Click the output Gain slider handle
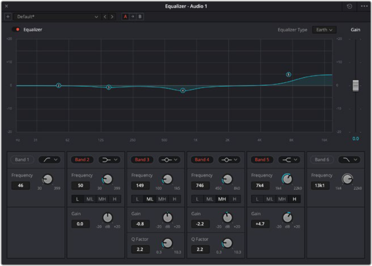Image resolution: width=372 pixels, height=266 pixels. pyautogui.click(x=355, y=86)
